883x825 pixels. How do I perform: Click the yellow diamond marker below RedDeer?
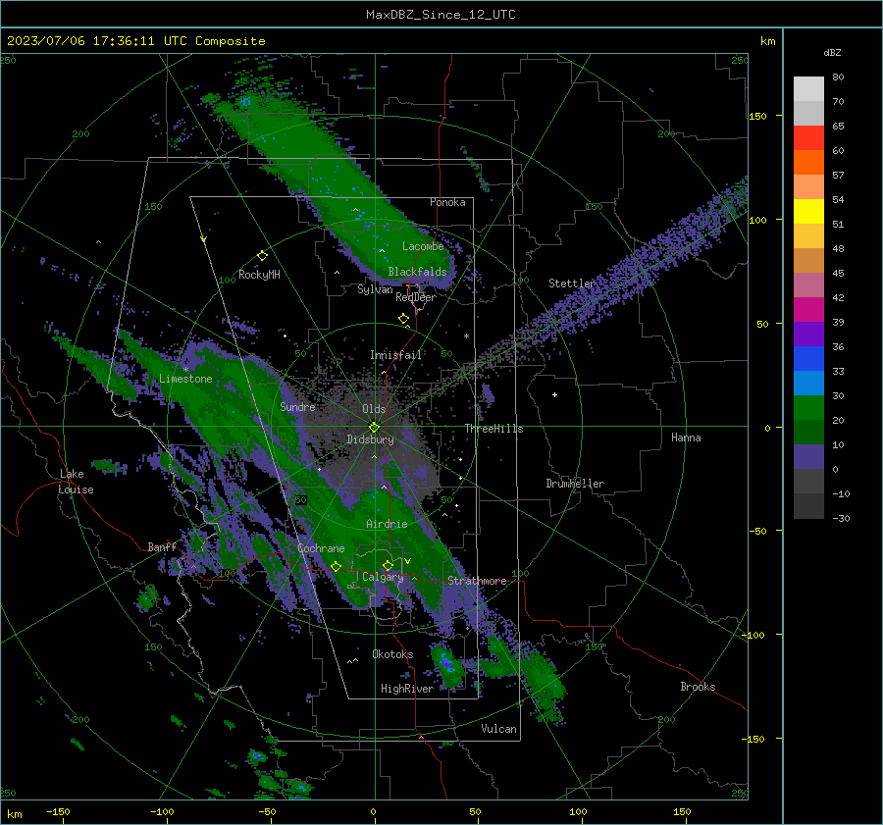[x=403, y=319]
